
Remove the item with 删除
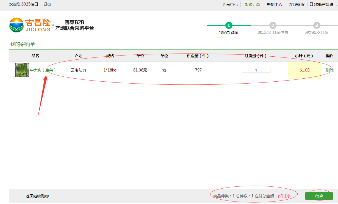click(x=329, y=70)
